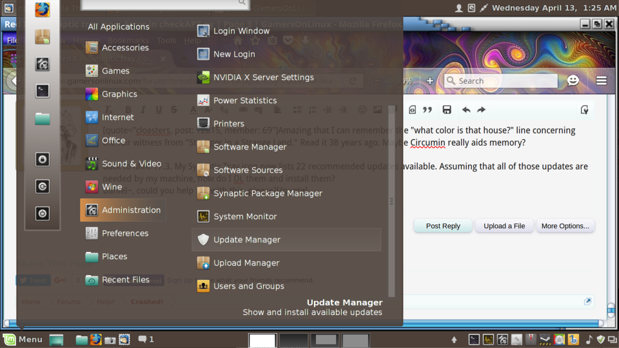Open Software Sources

tap(286, 170)
